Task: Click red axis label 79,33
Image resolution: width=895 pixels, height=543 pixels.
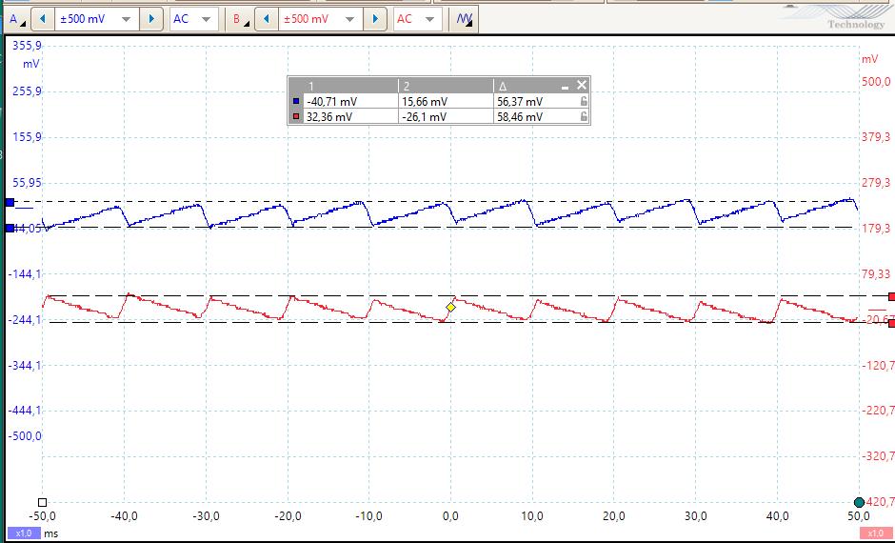Action: (x=876, y=274)
